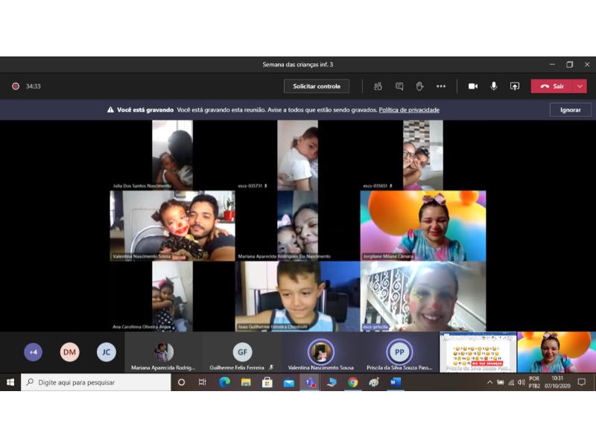Screen dimensions: 596x447
Task: Click the Windows search input box
Action: click(x=97, y=382)
